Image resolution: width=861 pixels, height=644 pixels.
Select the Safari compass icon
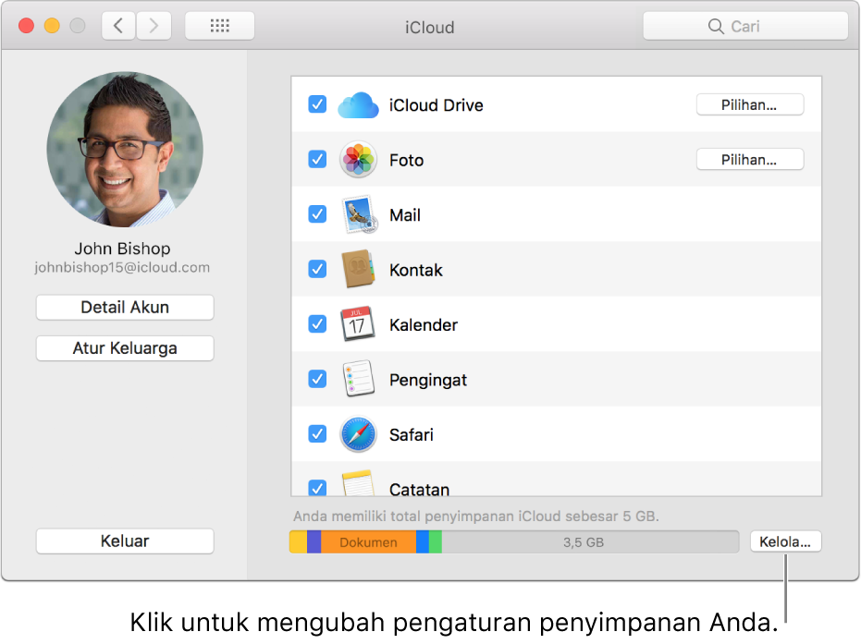pos(358,433)
